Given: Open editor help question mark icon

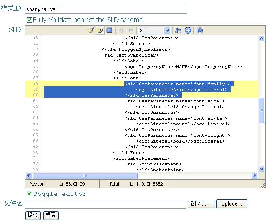Looking at the screenshot, I should (x=200, y=30).
